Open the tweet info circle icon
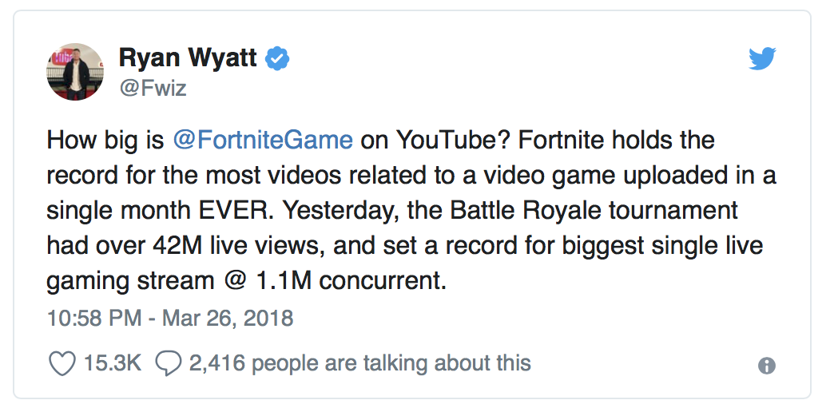 766,366
